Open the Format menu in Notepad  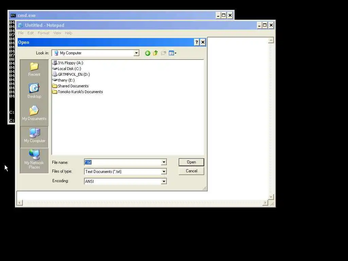pos(43,33)
